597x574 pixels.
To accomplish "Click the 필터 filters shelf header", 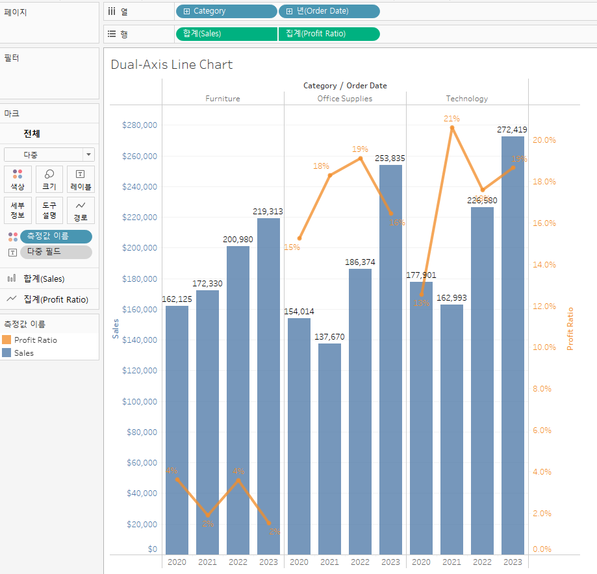I will pyautogui.click(x=12, y=58).
